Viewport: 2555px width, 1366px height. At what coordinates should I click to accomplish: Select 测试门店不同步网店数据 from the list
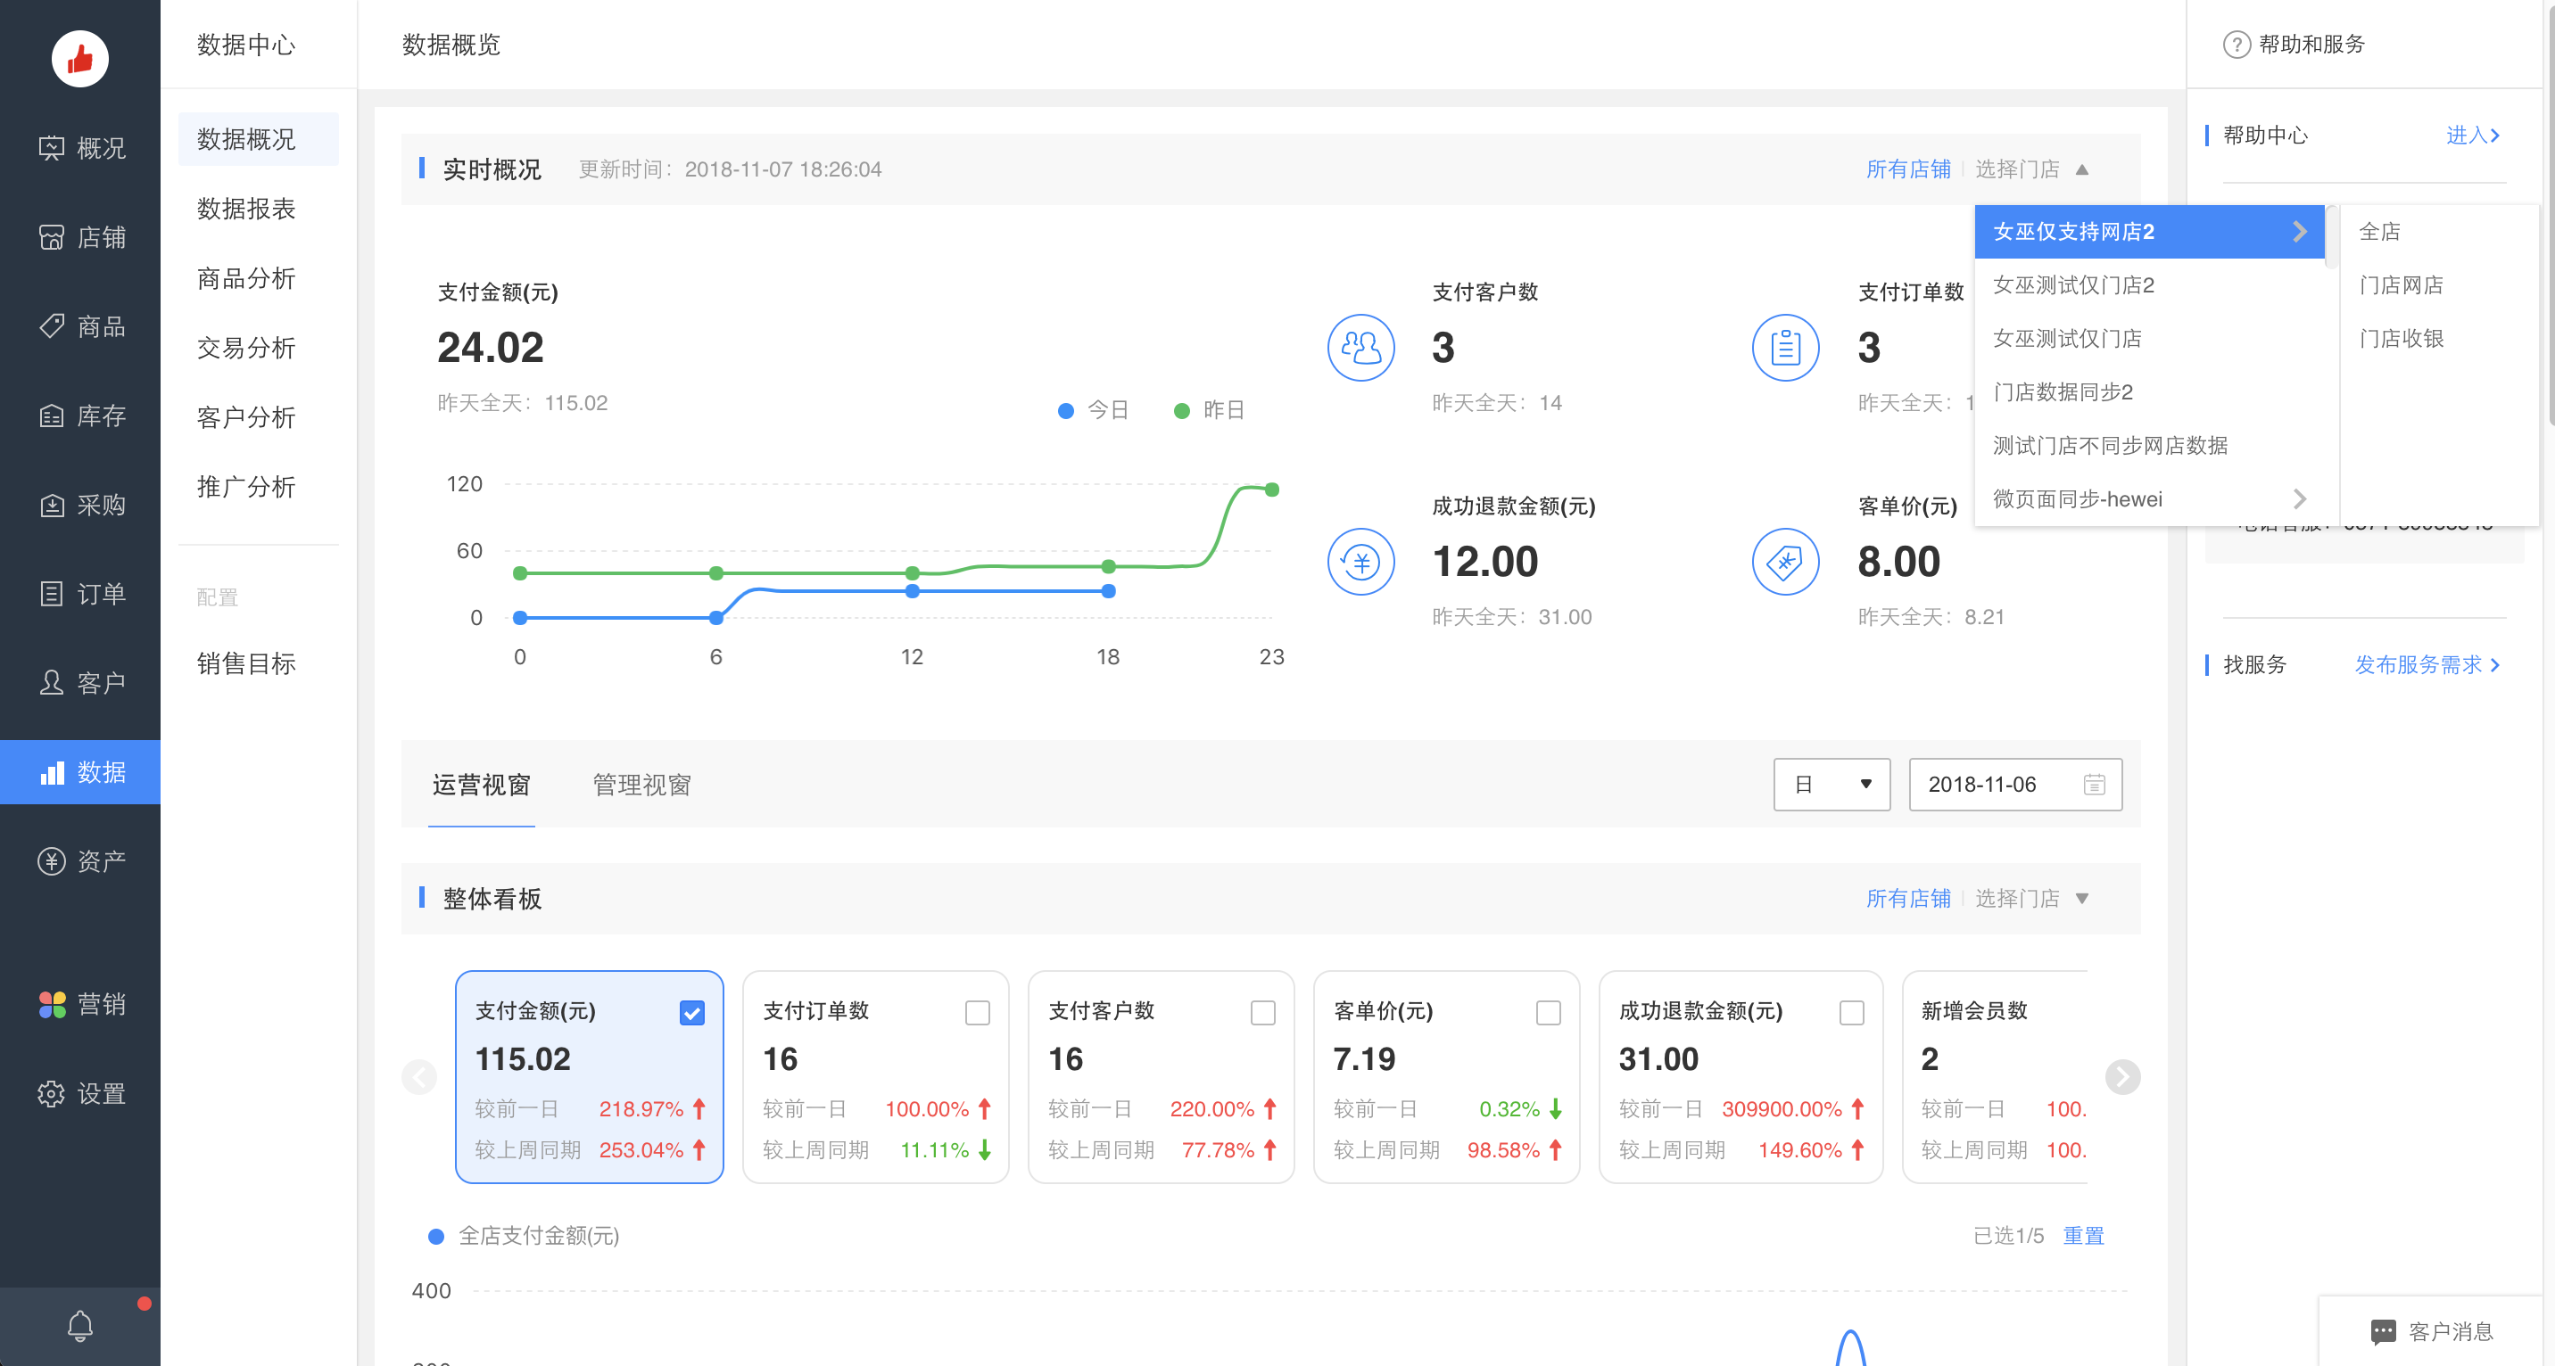pos(2148,446)
